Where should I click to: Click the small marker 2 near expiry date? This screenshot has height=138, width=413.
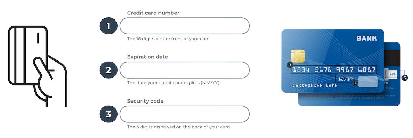point(355,83)
